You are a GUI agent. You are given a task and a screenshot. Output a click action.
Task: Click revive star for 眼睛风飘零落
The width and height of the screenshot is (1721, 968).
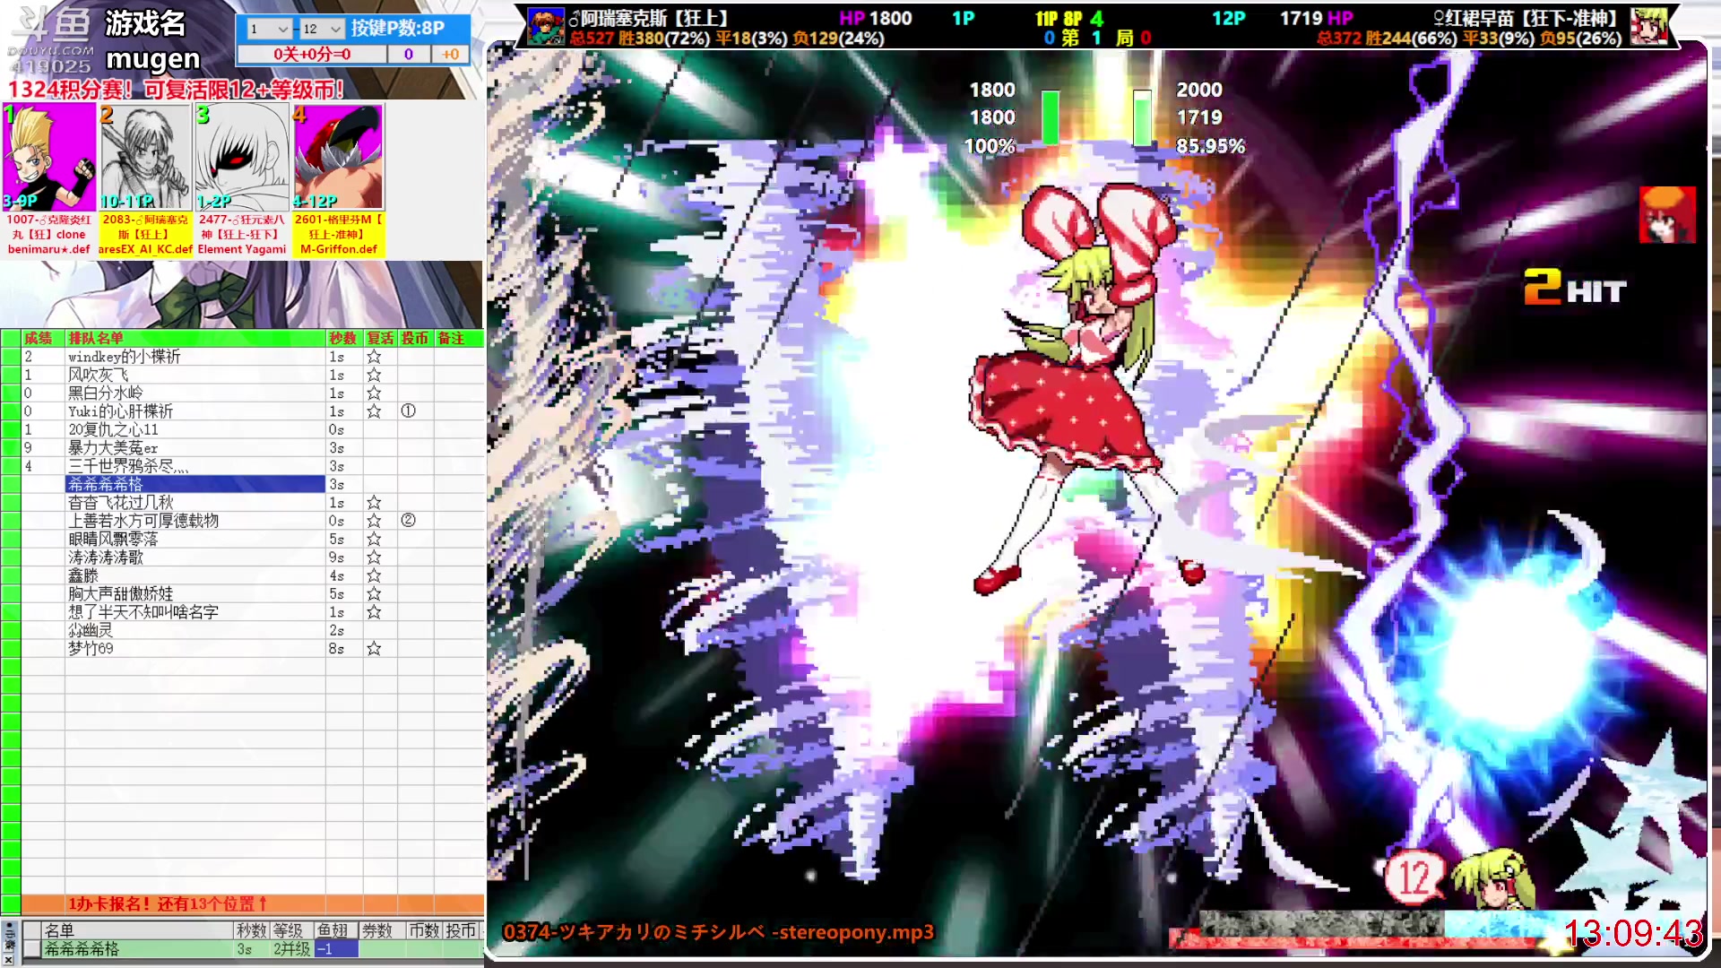[x=374, y=539]
